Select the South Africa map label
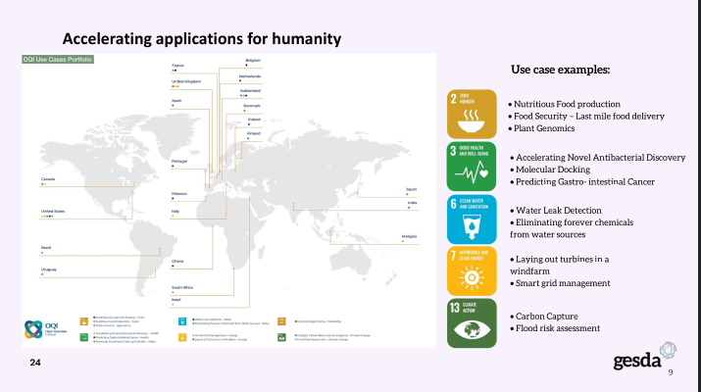The image size is (701, 392). click(x=183, y=287)
